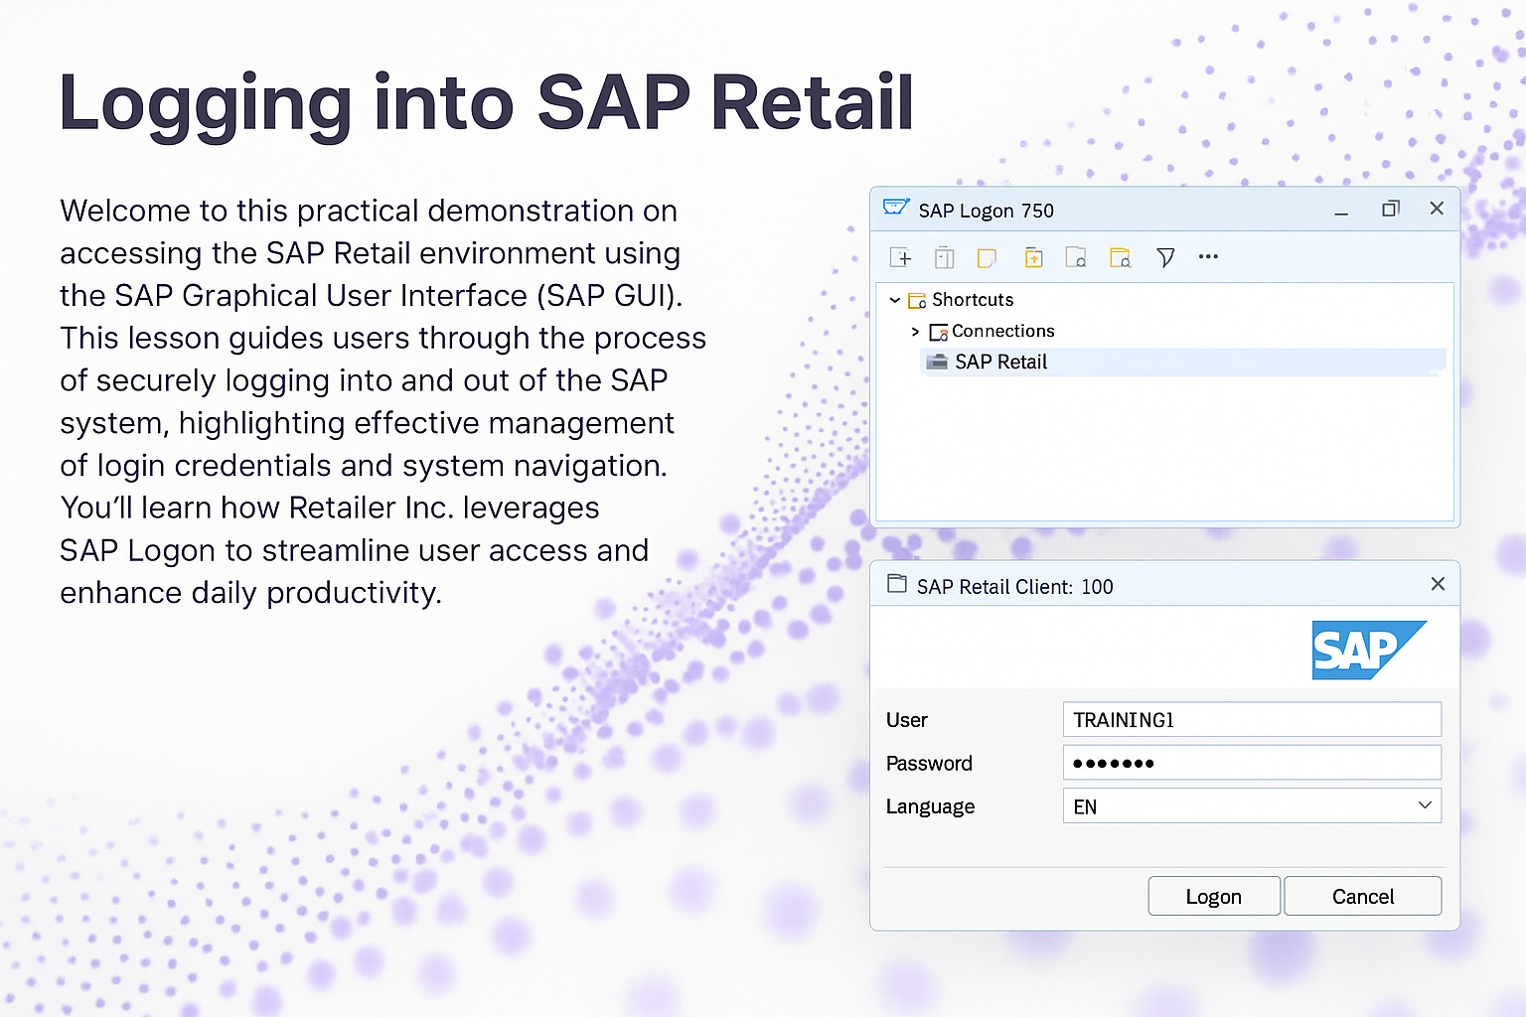Viewport: 1526px width, 1017px height.
Task: Expand the Connections tree node
Action: click(916, 332)
